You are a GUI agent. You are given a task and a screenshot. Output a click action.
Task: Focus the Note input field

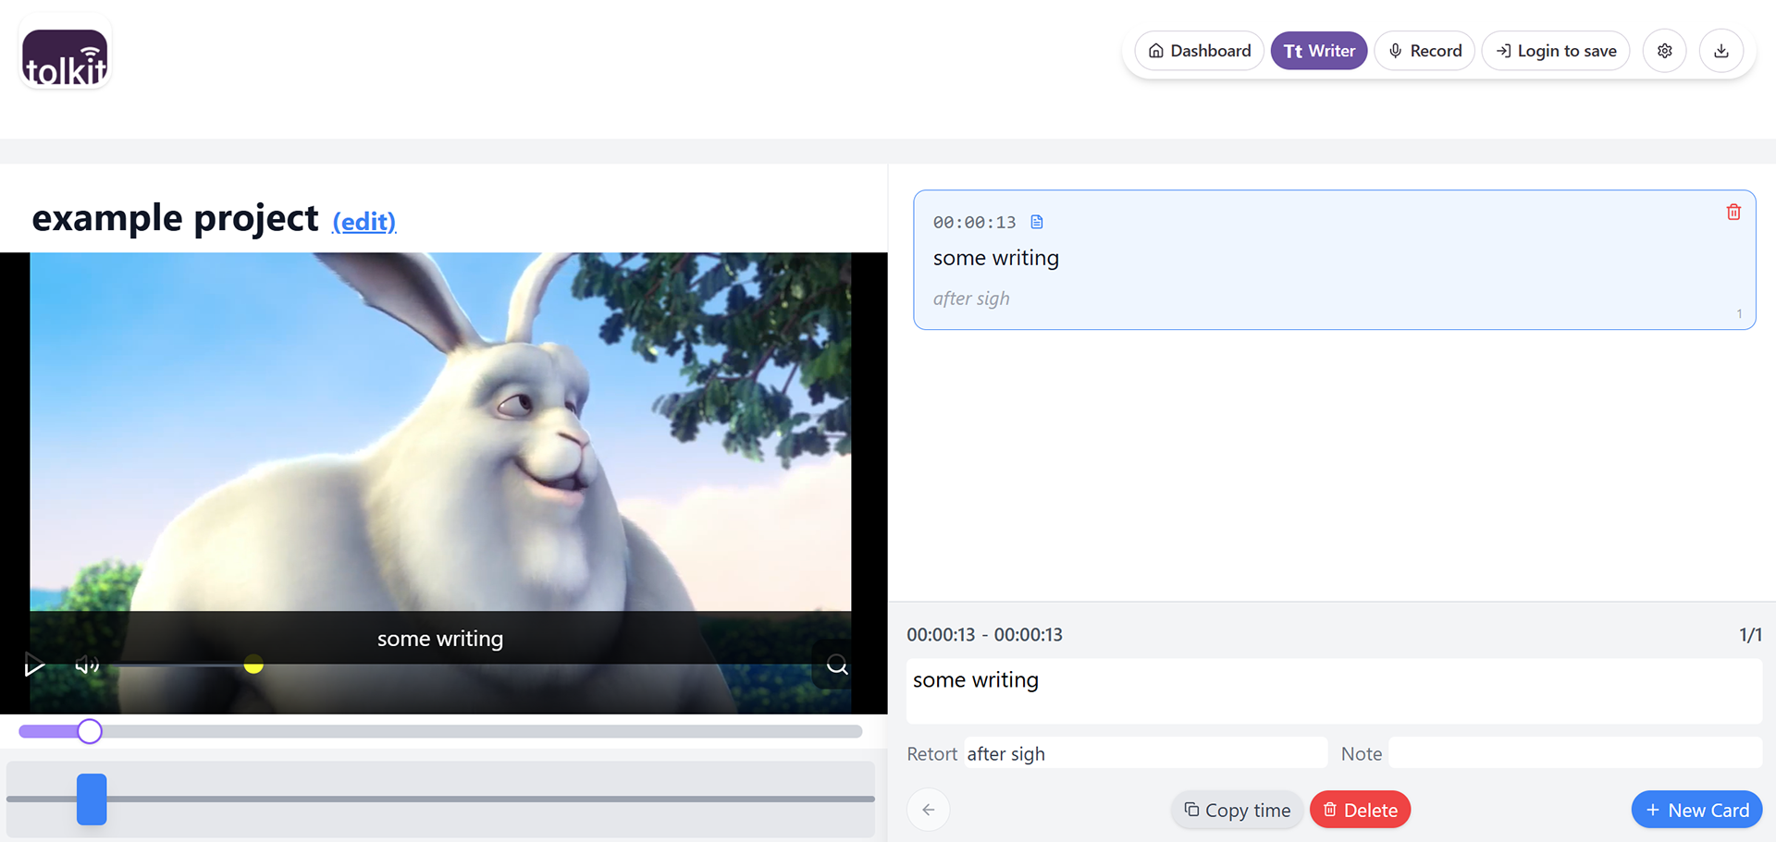tap(1575, 753)
